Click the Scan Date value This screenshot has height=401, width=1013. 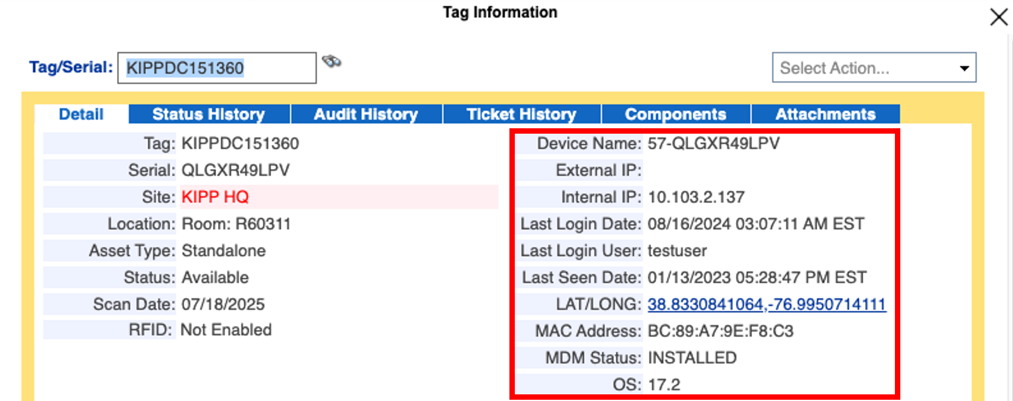coord(223,304)
